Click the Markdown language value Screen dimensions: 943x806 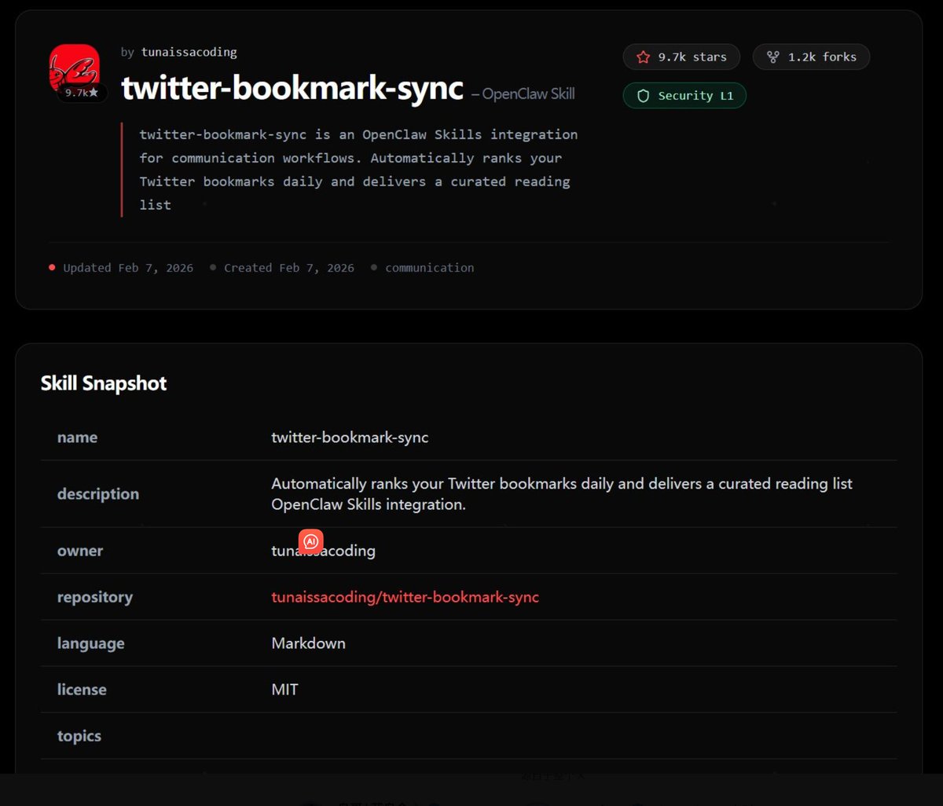(x=308, y=643)
